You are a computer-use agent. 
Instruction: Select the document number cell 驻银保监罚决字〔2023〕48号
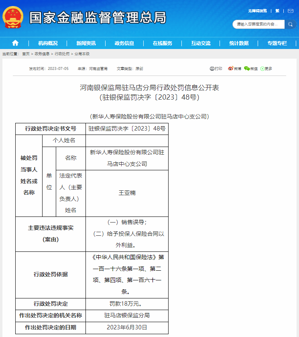(127, 129)
